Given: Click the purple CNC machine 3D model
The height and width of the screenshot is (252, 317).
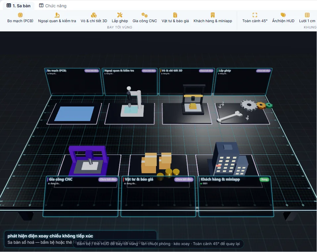Looking at the screenshot, I should [88, 160].
